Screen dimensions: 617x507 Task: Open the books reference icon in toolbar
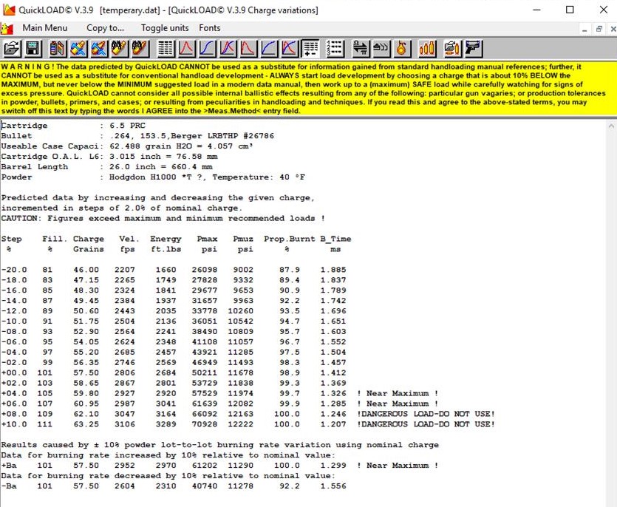58,49
